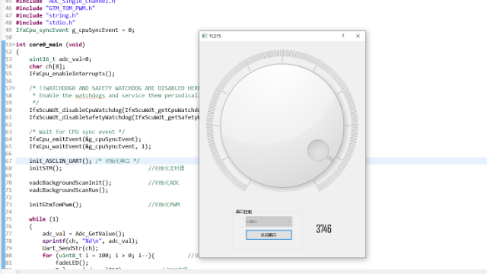Viewport: 487px width, 274px height.
Task: Click 'vadcBackgroundScanRun();' in the code
Action: [68, 190]
